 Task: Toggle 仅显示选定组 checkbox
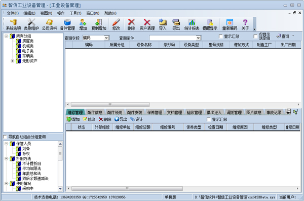coord(255,37)
